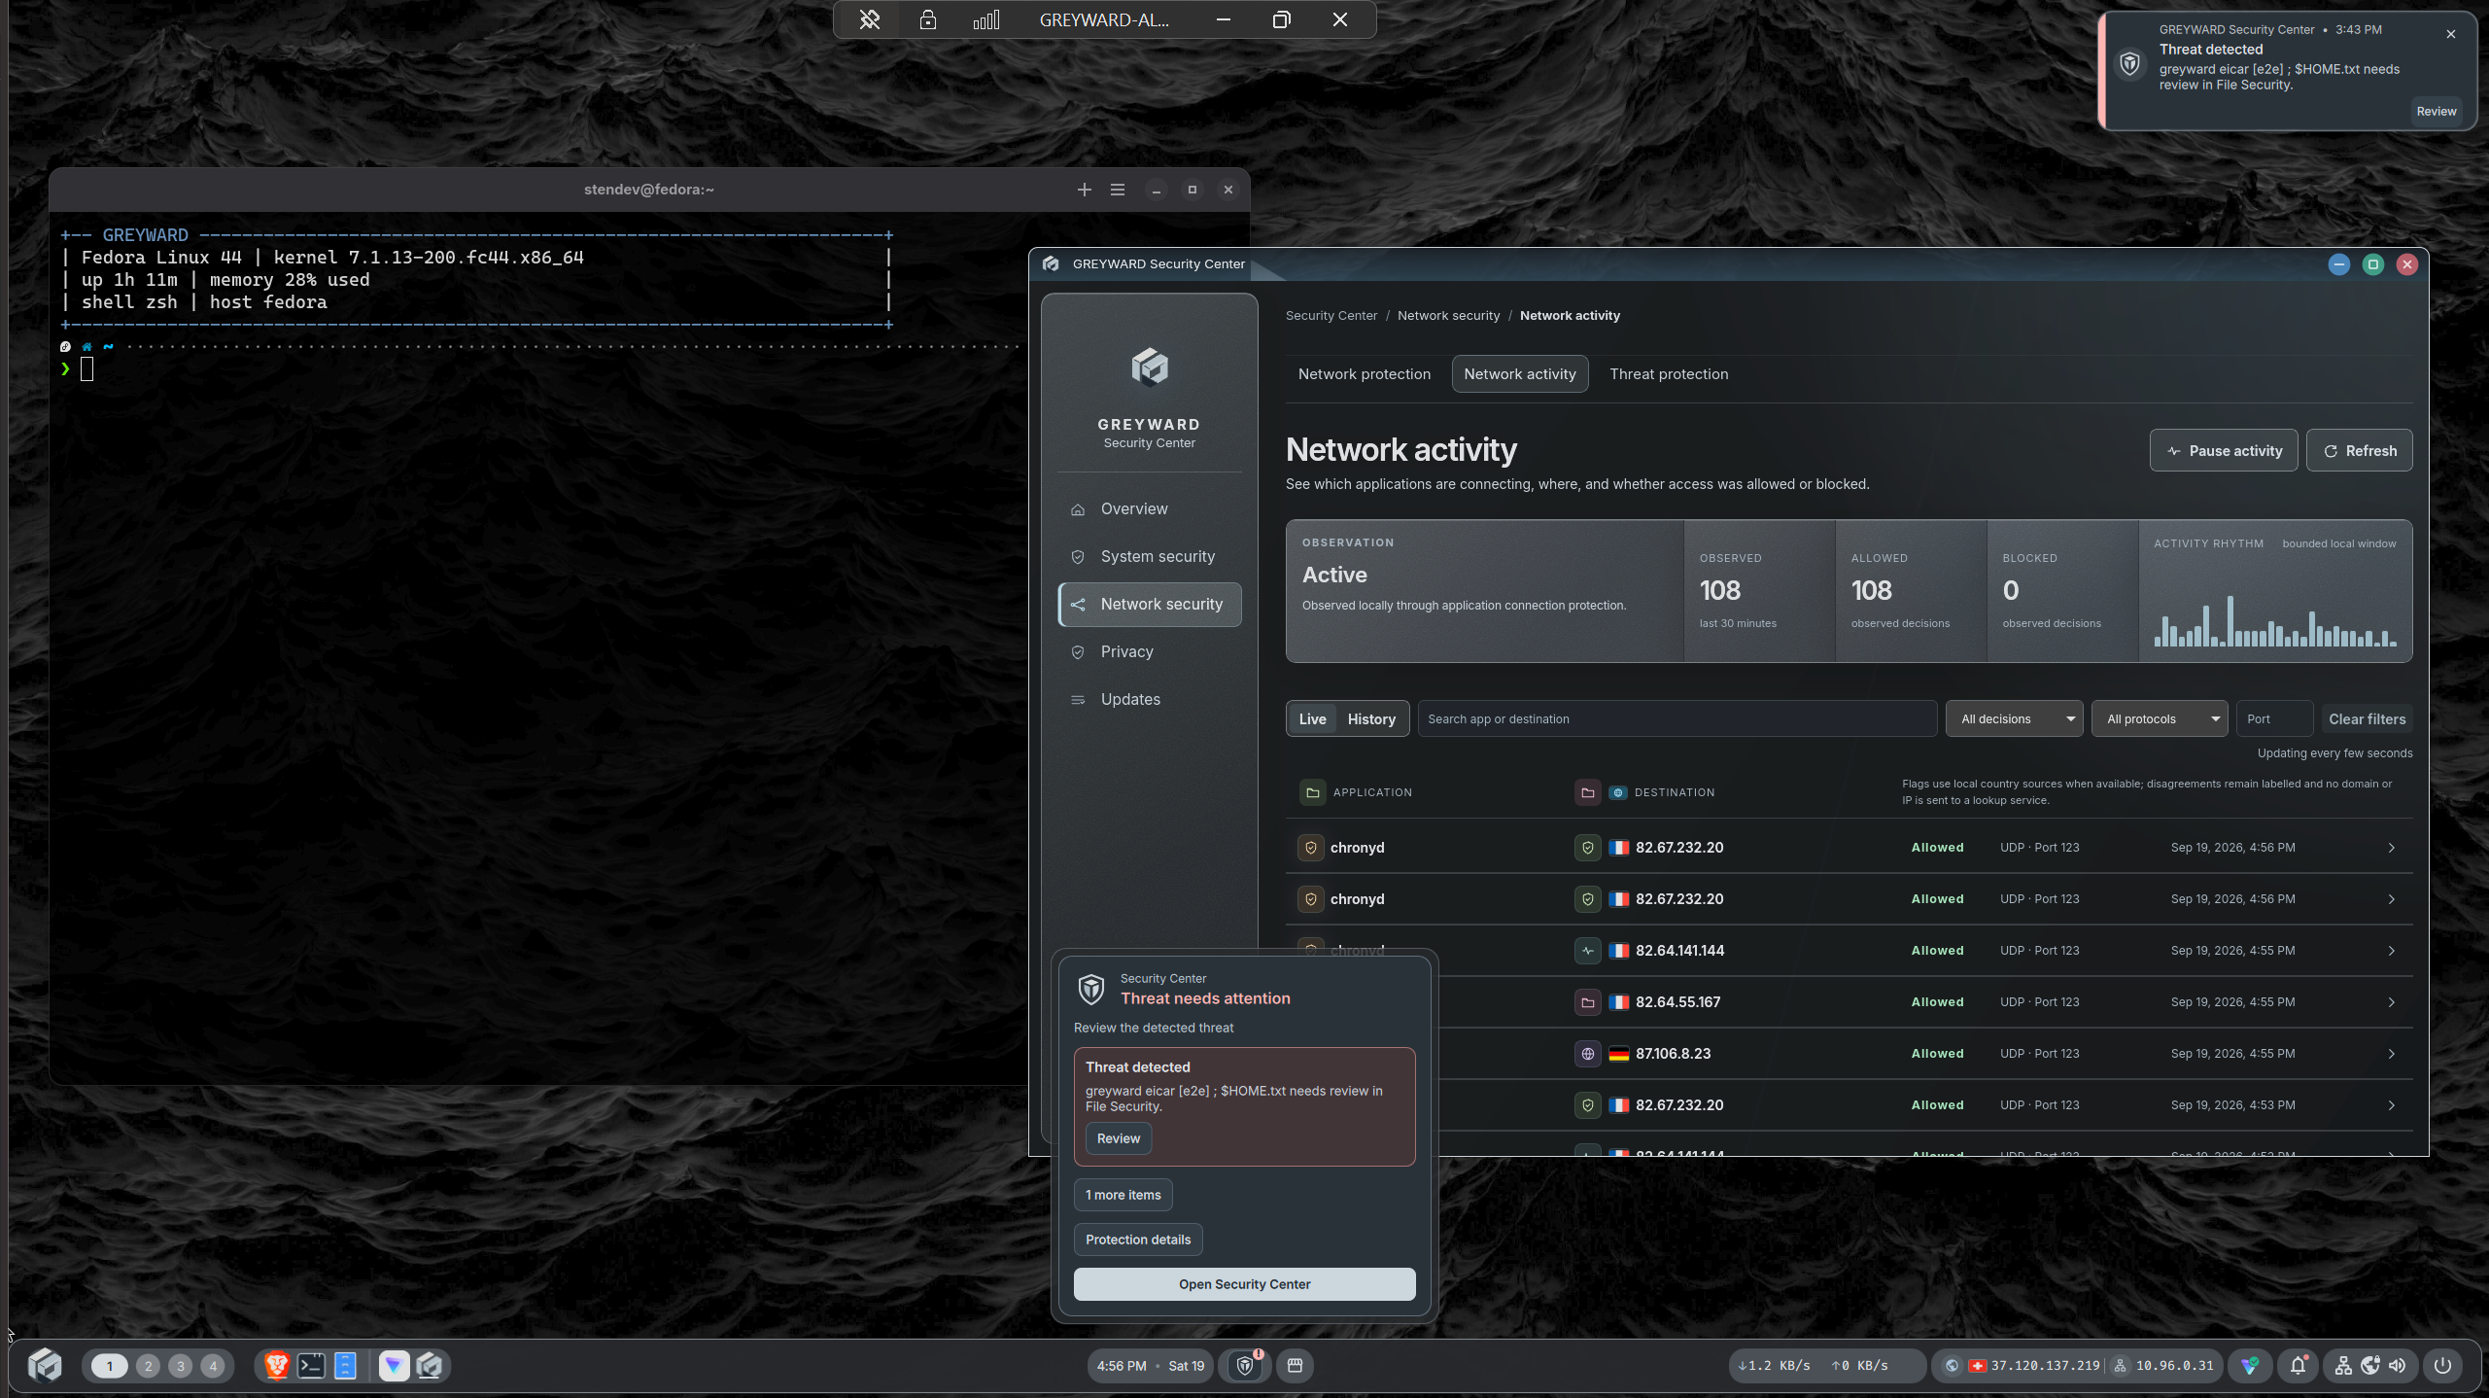Open the Threat protection tab

[1669, 374]
